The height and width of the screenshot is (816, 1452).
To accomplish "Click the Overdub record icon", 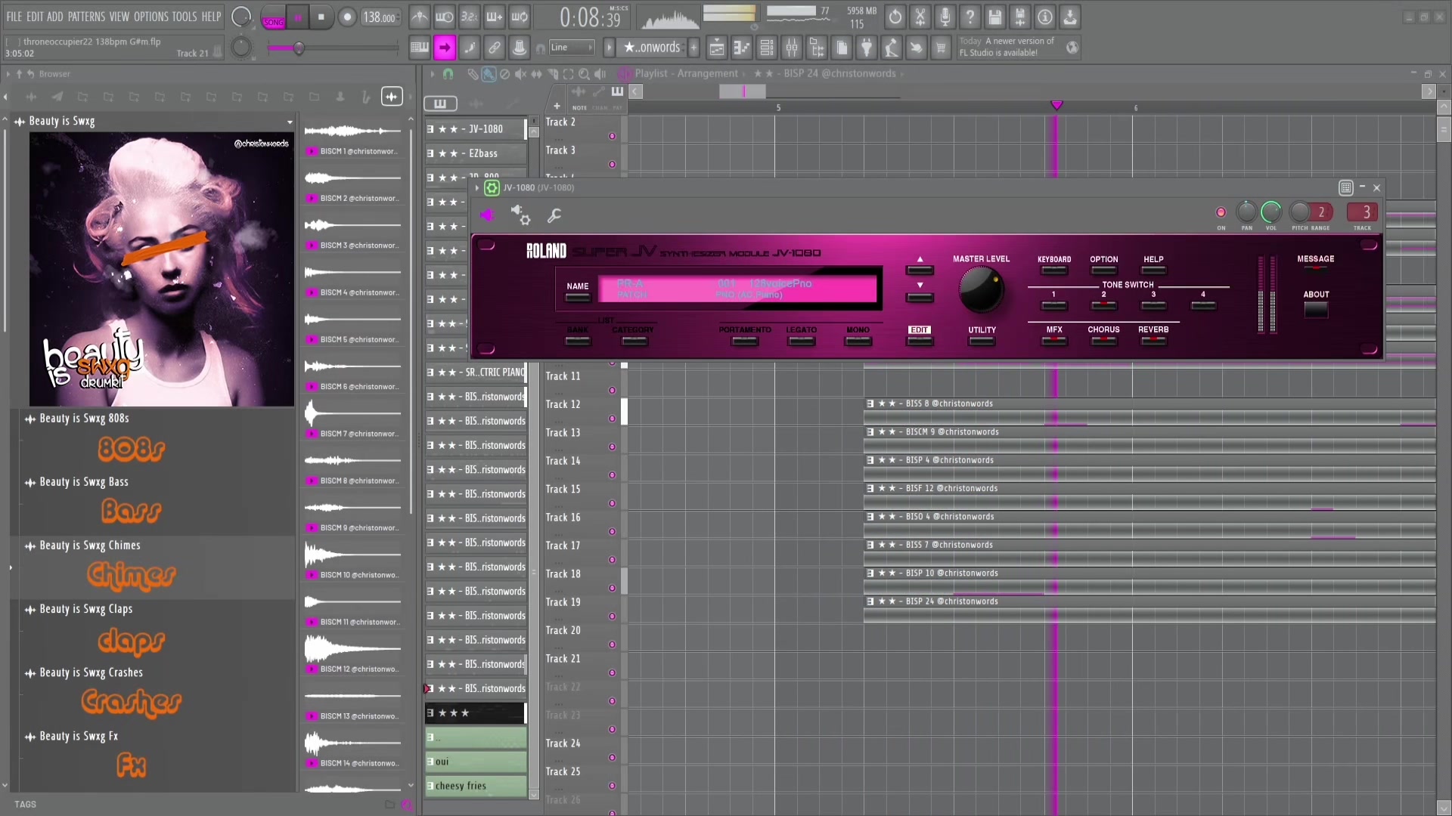I will pyautogui.click(x=495, y=17).
